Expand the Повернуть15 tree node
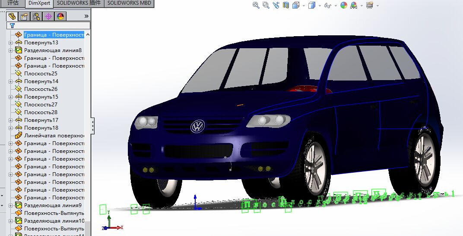 click(x=11, y=97)
